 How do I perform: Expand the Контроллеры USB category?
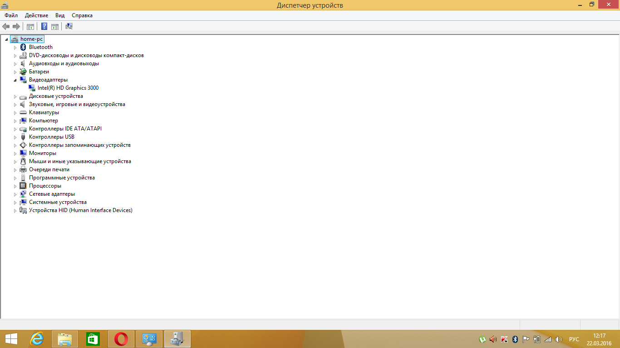(x=15, y=137)
